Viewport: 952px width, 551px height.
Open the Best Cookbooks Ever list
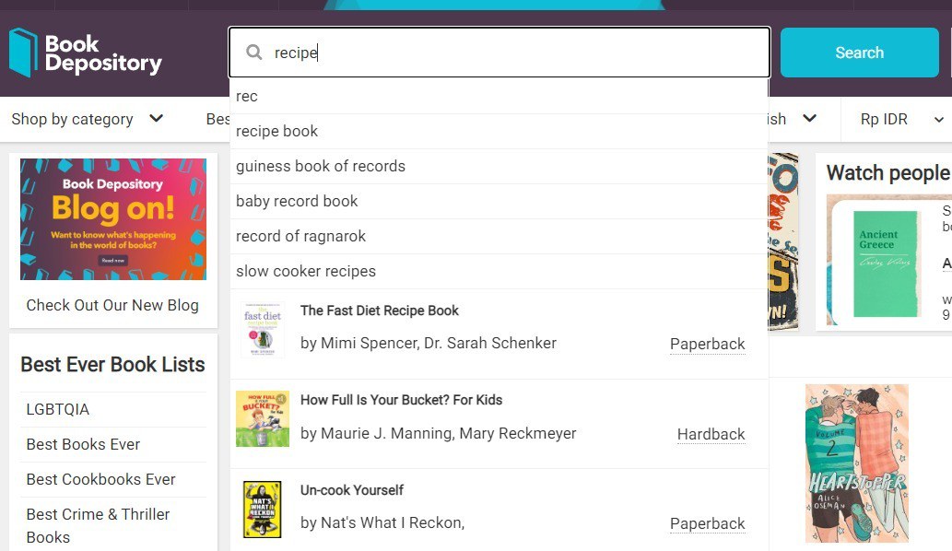[x=100, y=479]
